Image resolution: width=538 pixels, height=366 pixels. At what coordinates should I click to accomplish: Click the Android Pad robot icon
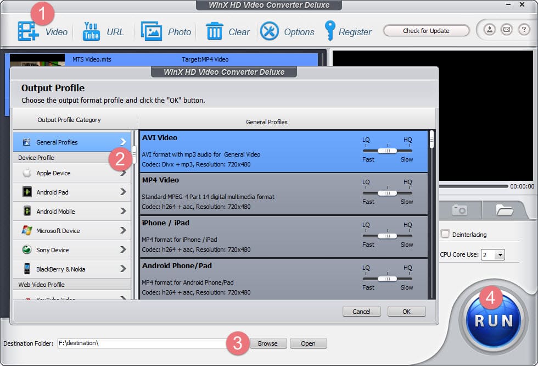27,192
